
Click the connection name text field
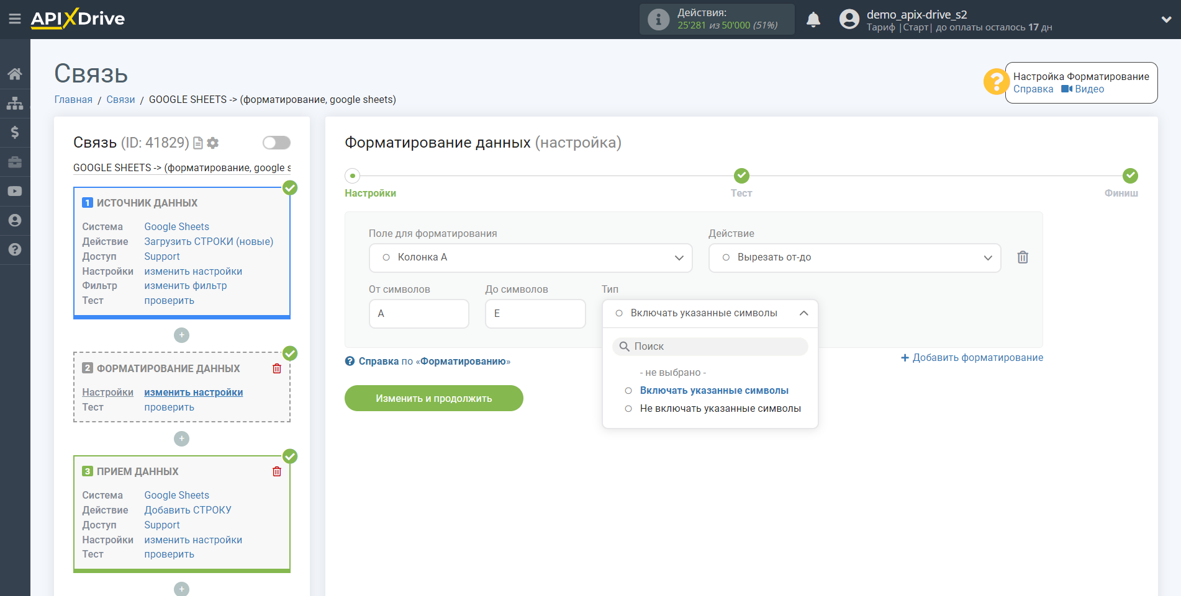(x=182, y=167)
